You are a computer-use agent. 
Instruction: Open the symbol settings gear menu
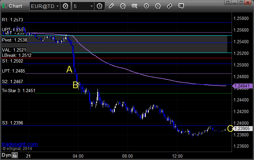[65, 6]
